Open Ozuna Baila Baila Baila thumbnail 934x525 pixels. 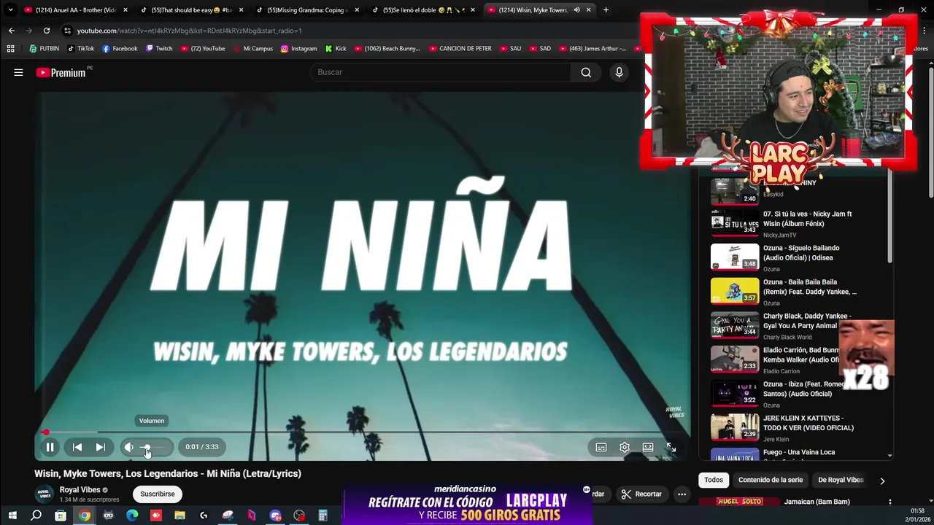click(x=735, y=291)
